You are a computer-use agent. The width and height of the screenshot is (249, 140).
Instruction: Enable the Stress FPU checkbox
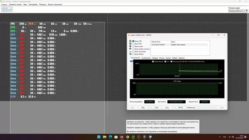pyautogui.click(x=133, y=44)
